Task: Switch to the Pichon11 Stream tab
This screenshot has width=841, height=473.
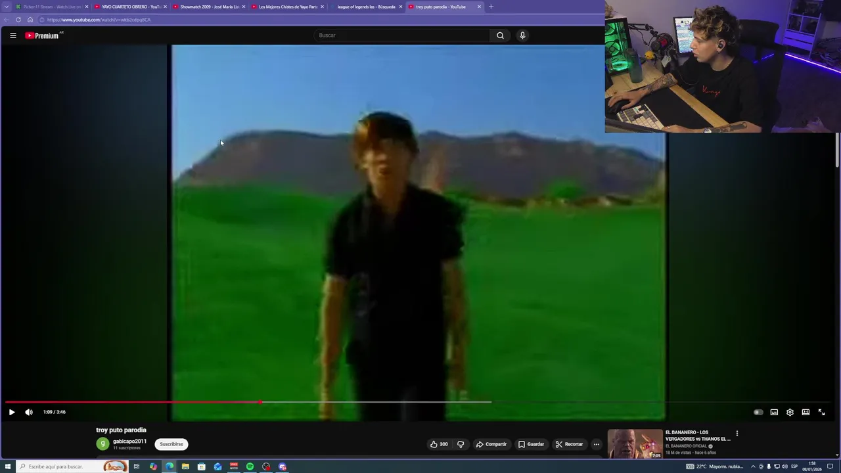Action: click(x=51, y=7)
